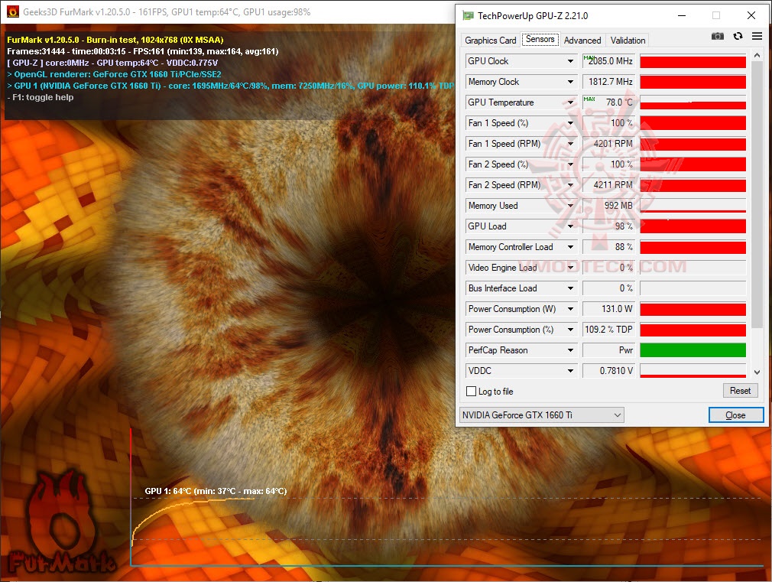This screenshot has width=772, height=582.
Task: Click the 109.2 % TDP value
Action: [x=608, y=330]
